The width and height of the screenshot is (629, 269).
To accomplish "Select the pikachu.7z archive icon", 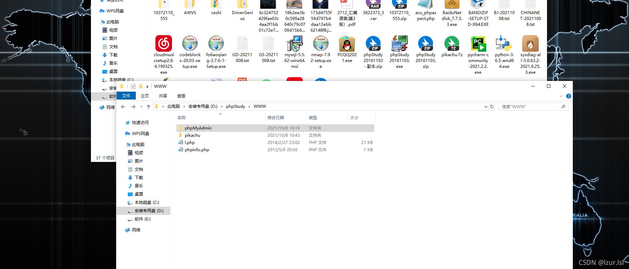I will [x=452, y=43].
